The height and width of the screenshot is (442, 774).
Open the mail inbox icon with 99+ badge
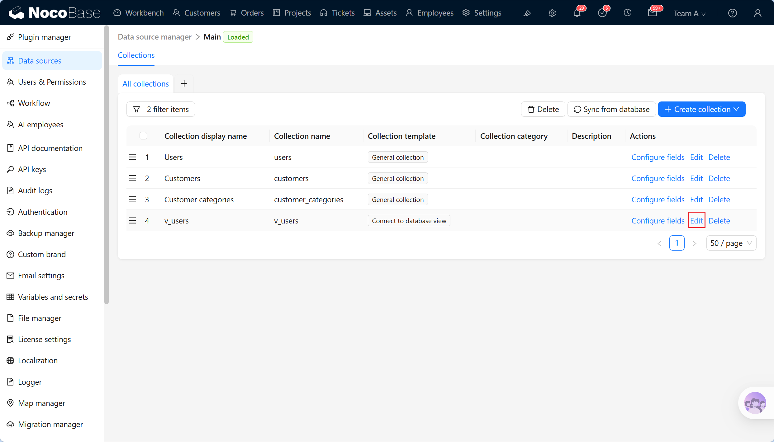point(653,13)
